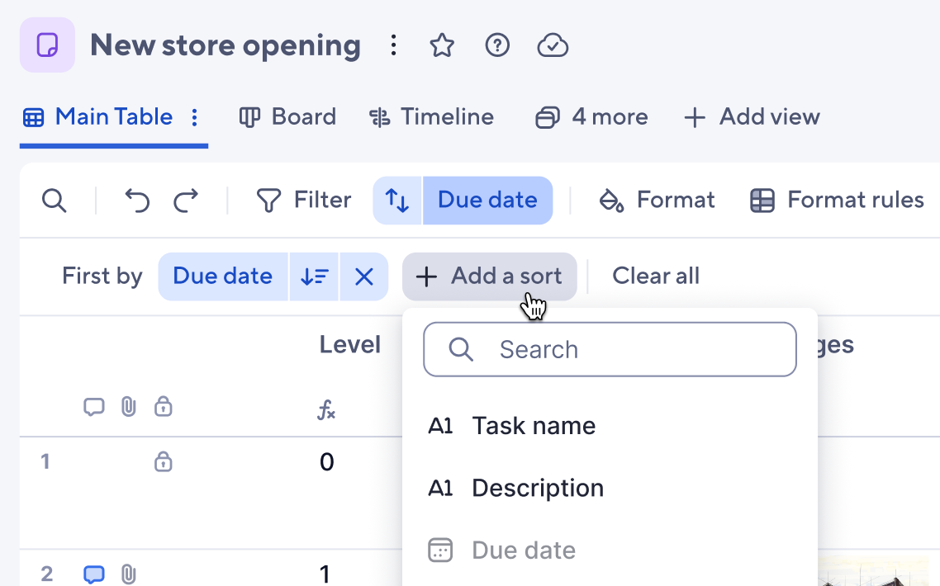940x586 pixels.
Task: Redo the last action
Action: pos(186,200)
